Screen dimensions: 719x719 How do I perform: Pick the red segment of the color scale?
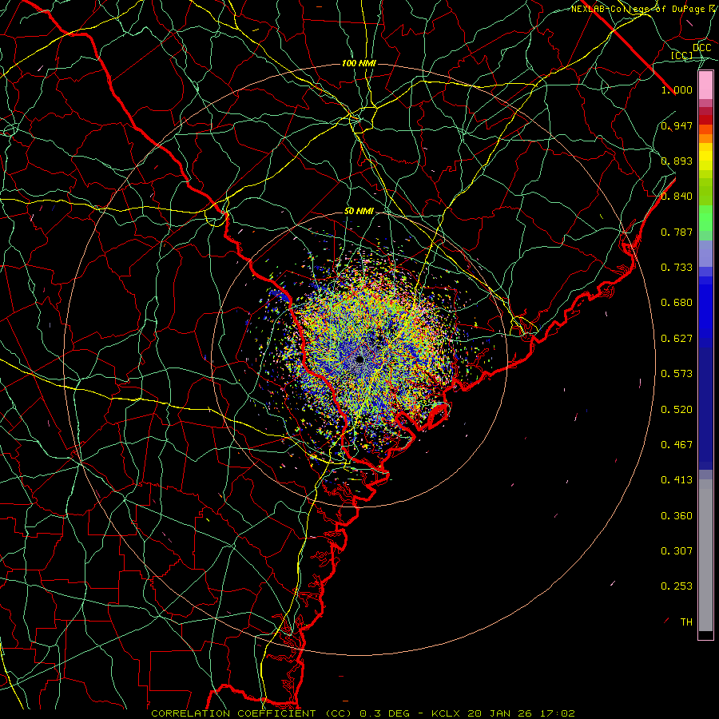(705, 120)
